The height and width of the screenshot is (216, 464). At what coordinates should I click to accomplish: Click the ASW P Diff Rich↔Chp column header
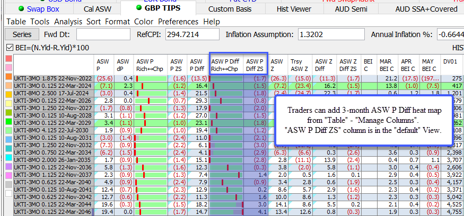tap(226, 65)
